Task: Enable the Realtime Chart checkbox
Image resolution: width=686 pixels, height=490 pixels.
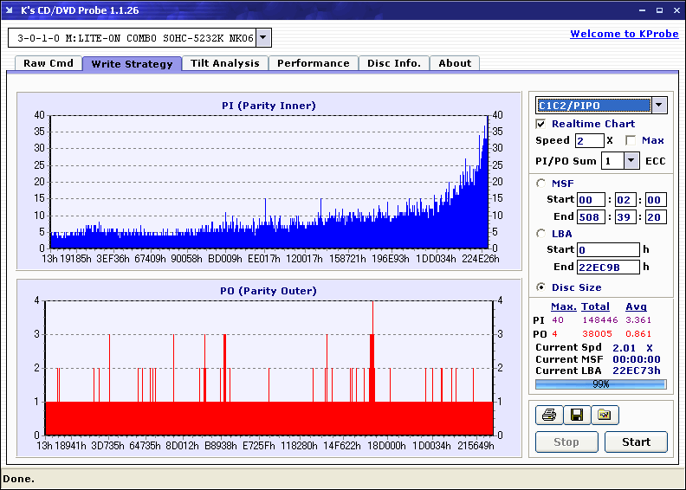Action: [541, 124]
